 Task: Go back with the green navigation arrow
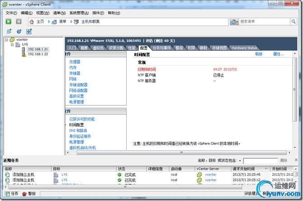(8, 21)
